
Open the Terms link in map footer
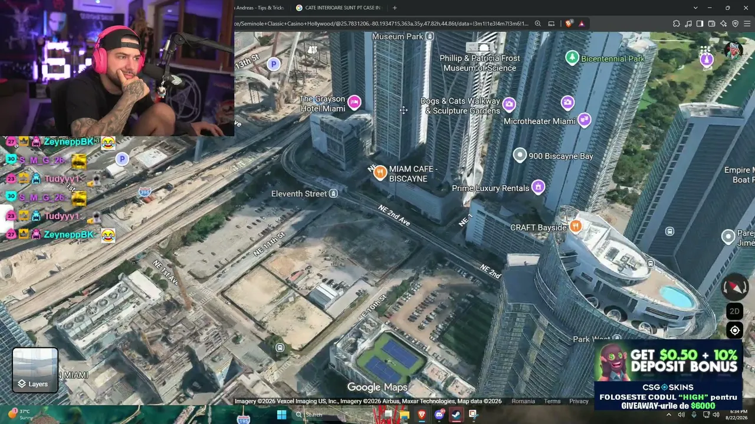pyautogui.click(x=552, y=401)
